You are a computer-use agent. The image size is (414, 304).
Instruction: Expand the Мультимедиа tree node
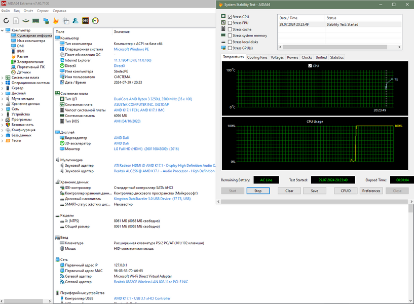click(x=3, y=98)
